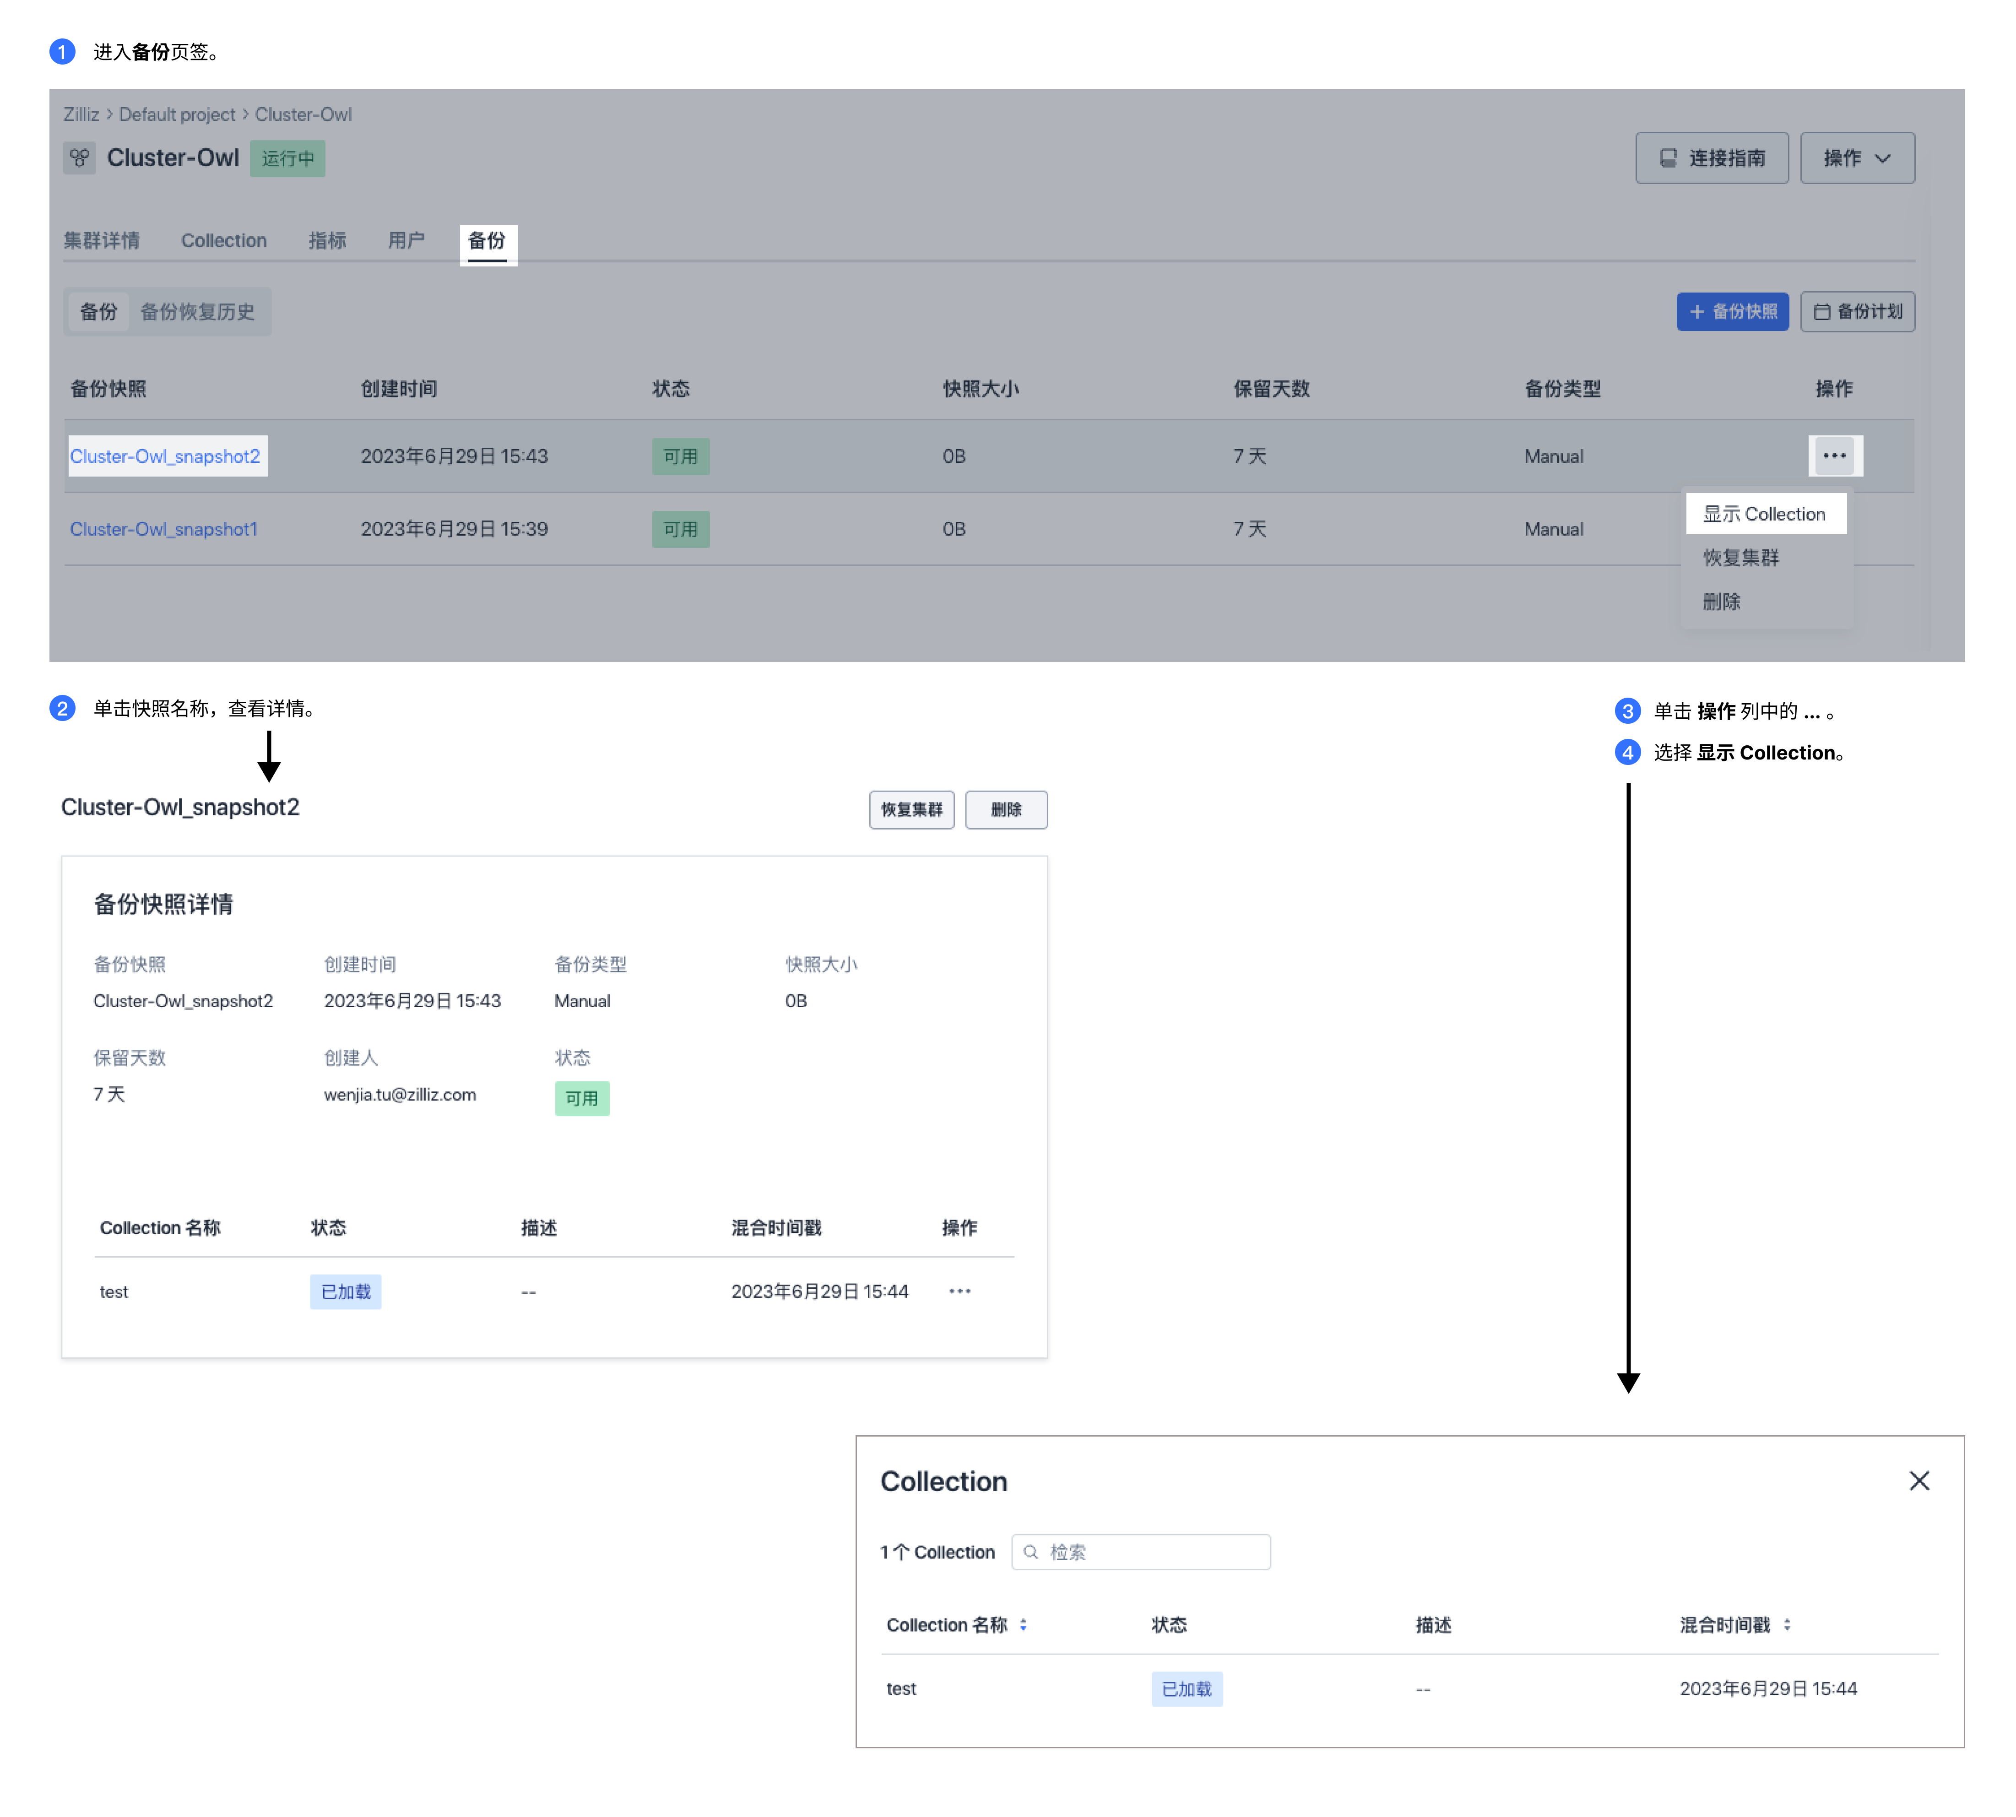The height and width of the screenshot is (1817, 2016).
Task: Switch to the Collection tab
Action: point(223,241)
